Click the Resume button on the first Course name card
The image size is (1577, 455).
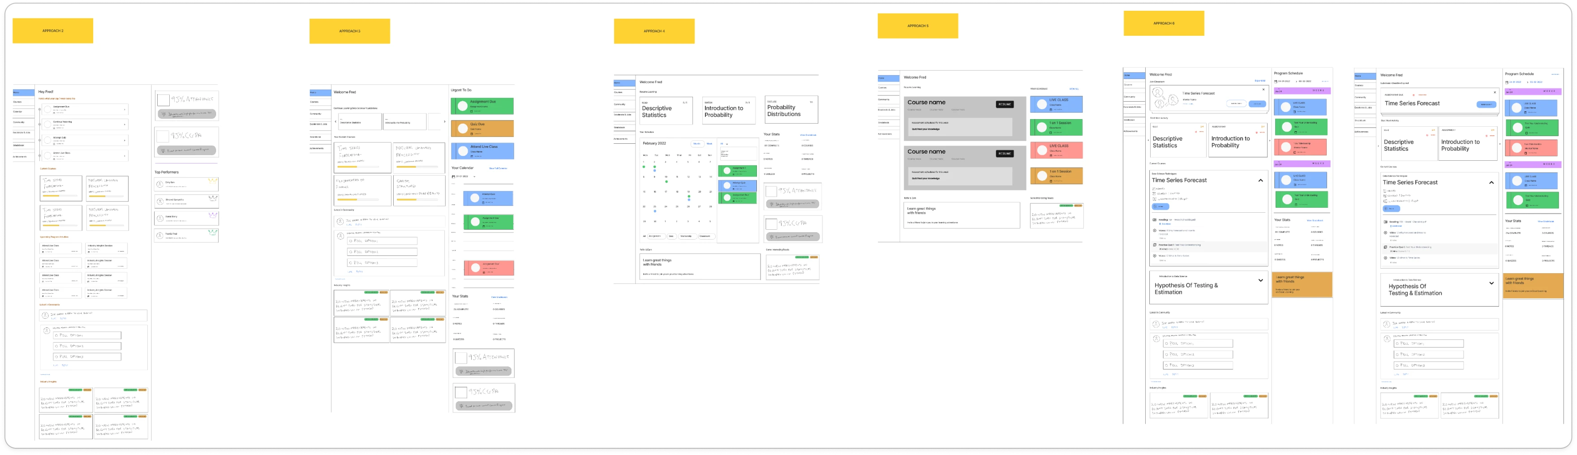pyautogui.click(x=1005, y=104)
